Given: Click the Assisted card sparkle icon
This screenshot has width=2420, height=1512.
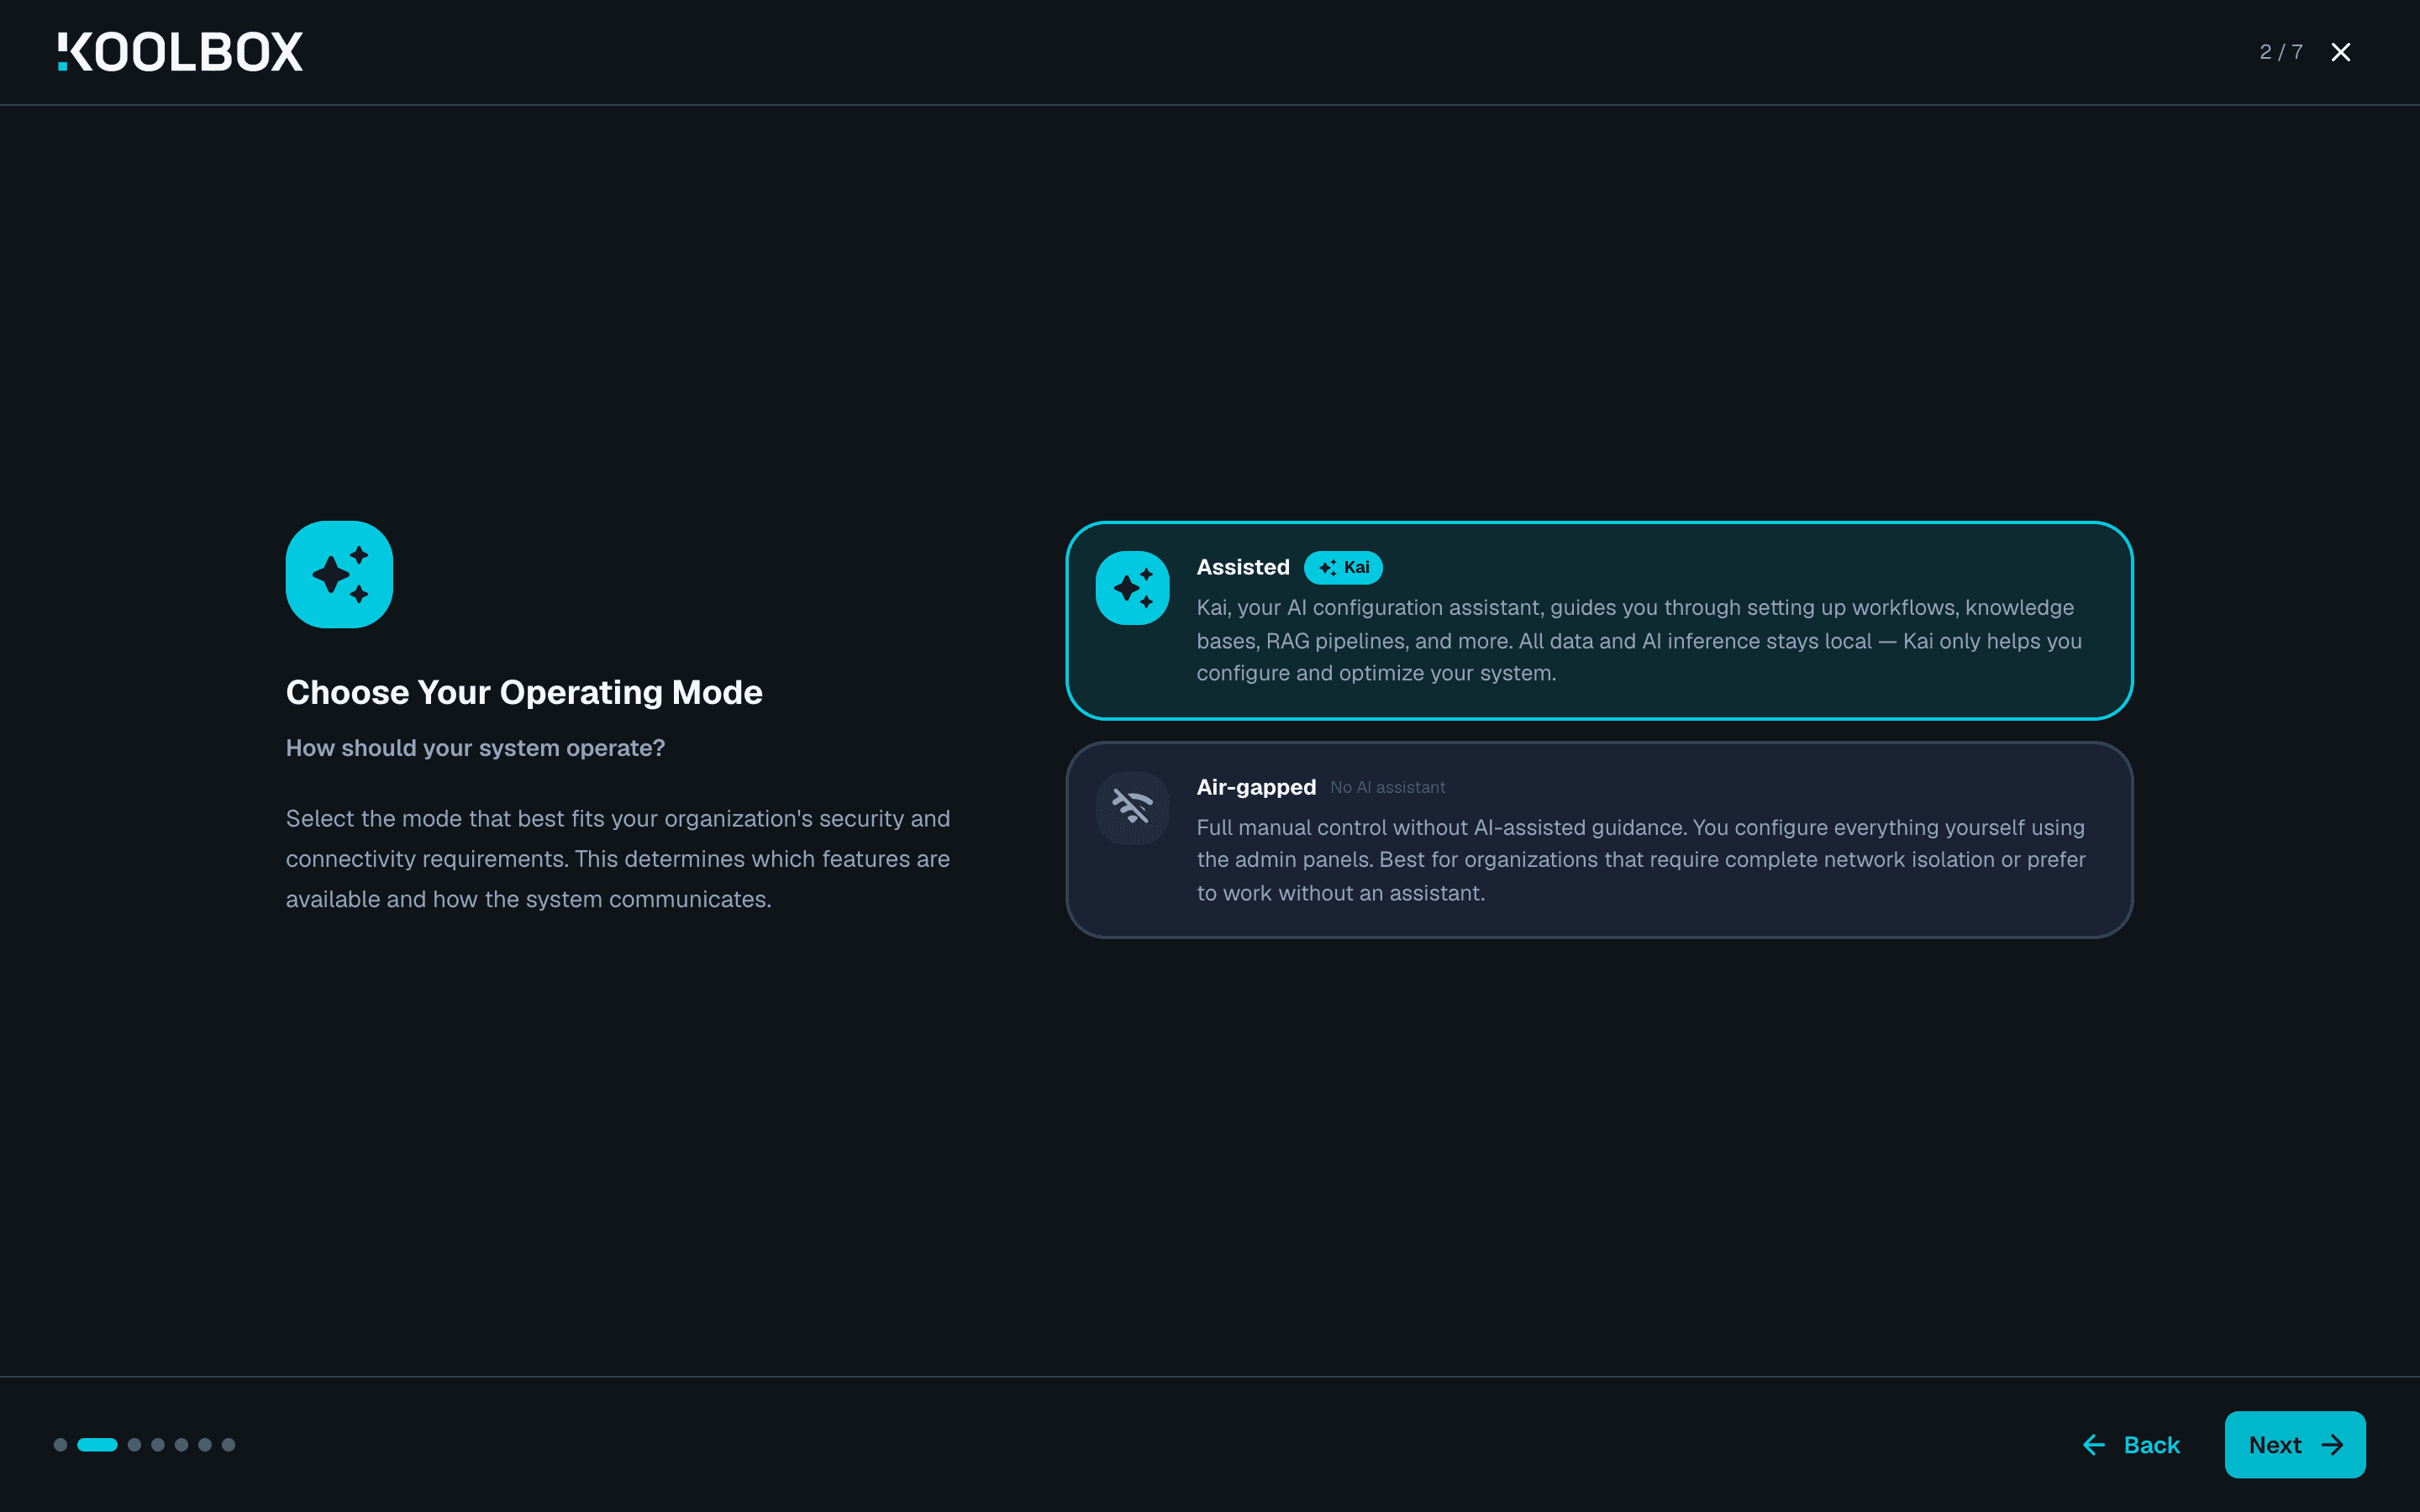Looking at the screenshot, I should [x=1132, y=588].
